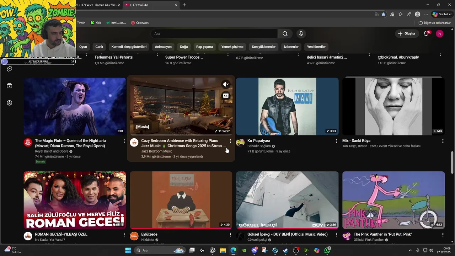Open options for Cozy Bedroom Ambience video
The image size is (455, 256).
coord(230,141)
